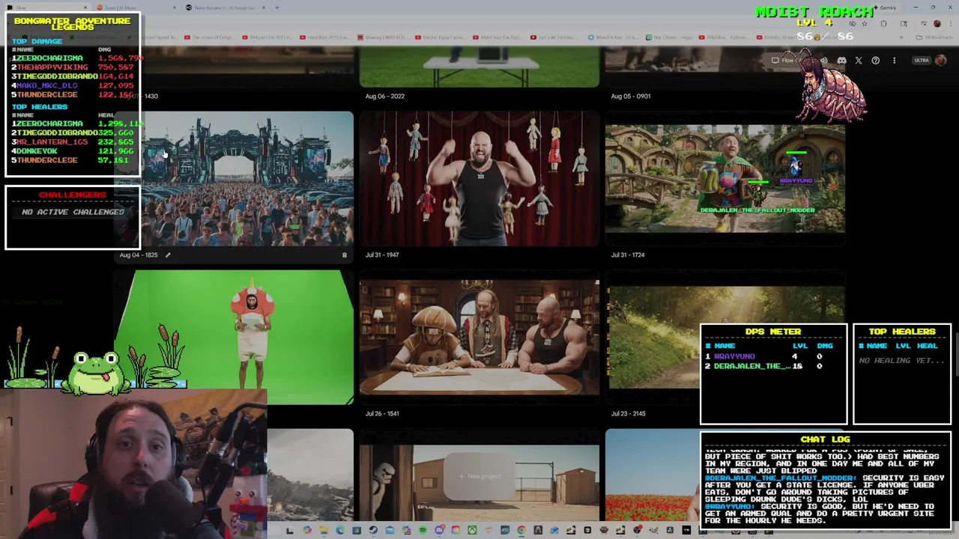The image size is (959, 539).
Task: Open the Flow account avatar
Action: [941, 61]
